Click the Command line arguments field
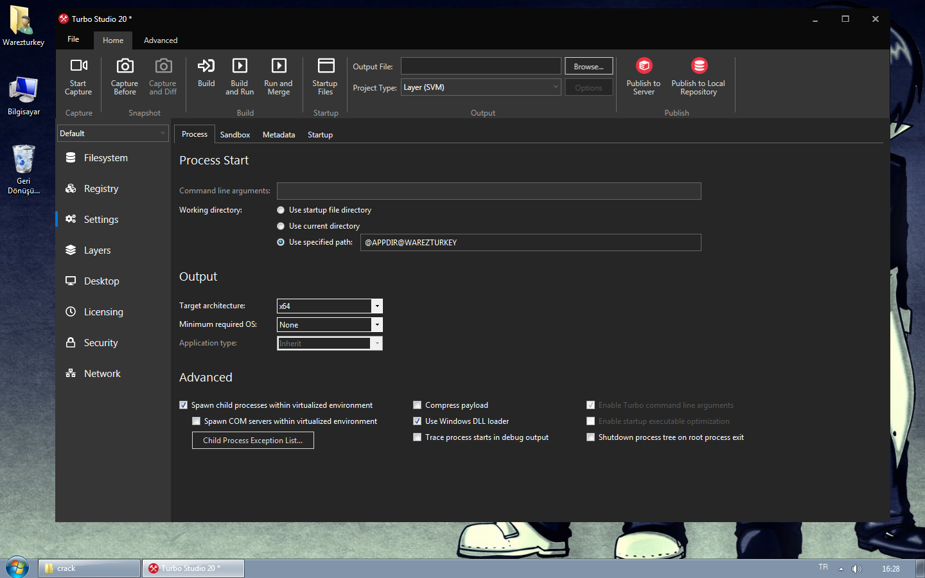 click(489, 191)
